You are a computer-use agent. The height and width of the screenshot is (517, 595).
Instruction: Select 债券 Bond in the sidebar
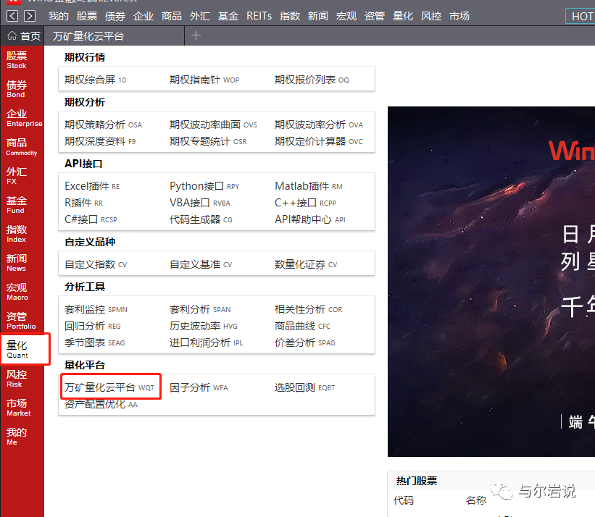click(x=17, y=89)
